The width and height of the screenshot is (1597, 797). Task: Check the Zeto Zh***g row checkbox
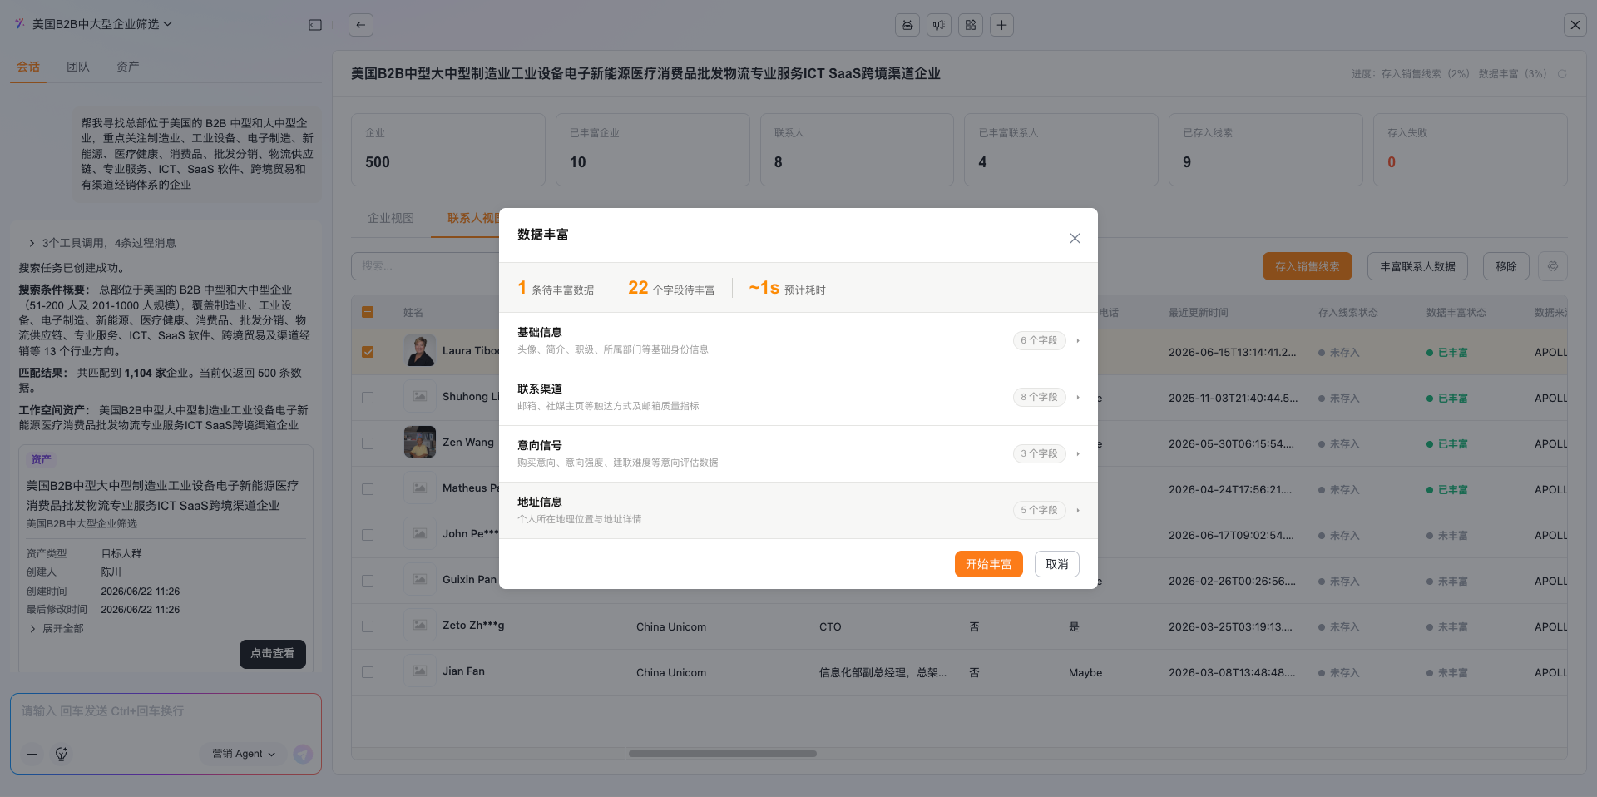click(x=368, y=626)
